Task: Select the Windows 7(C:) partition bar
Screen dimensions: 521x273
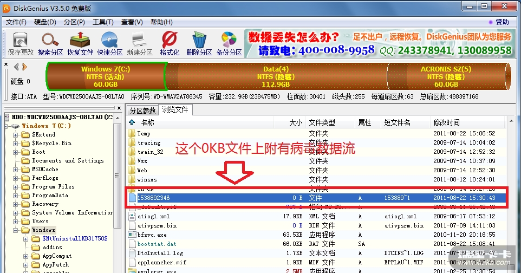Action: click(106, 76)
